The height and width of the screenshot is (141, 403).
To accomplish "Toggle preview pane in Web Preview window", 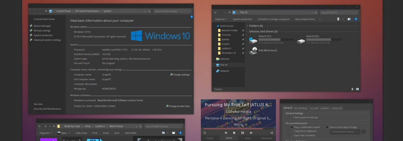I will click(x=173, y=133).
